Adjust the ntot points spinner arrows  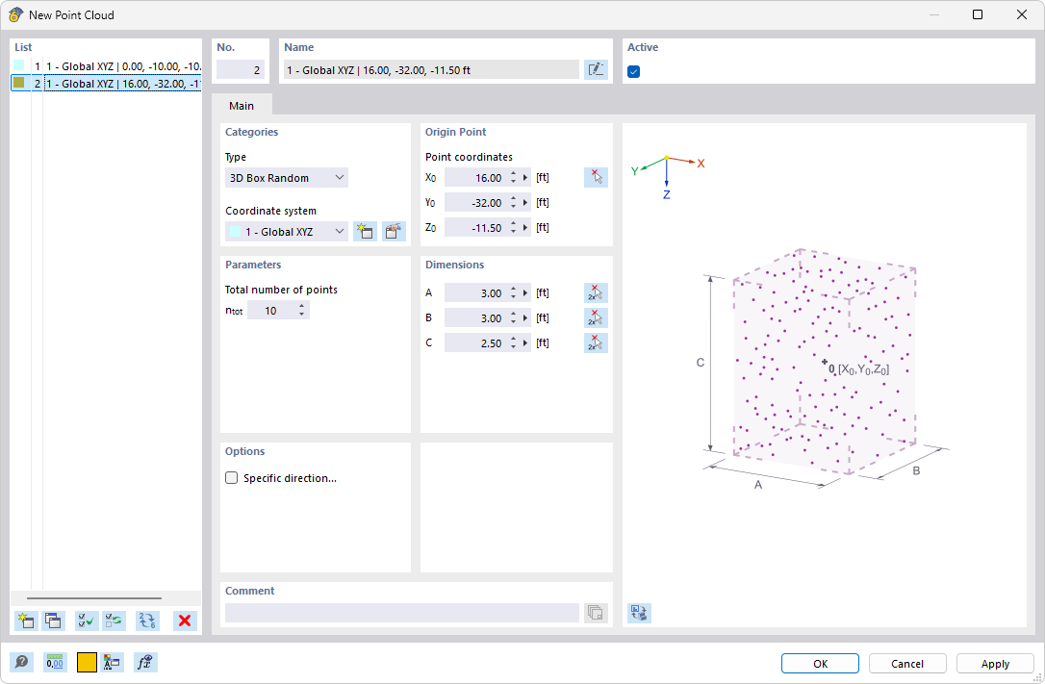302,311
